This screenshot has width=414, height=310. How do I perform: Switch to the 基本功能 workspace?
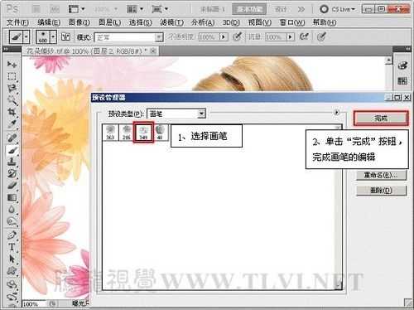pyautogui.click(x=249, y=9)
